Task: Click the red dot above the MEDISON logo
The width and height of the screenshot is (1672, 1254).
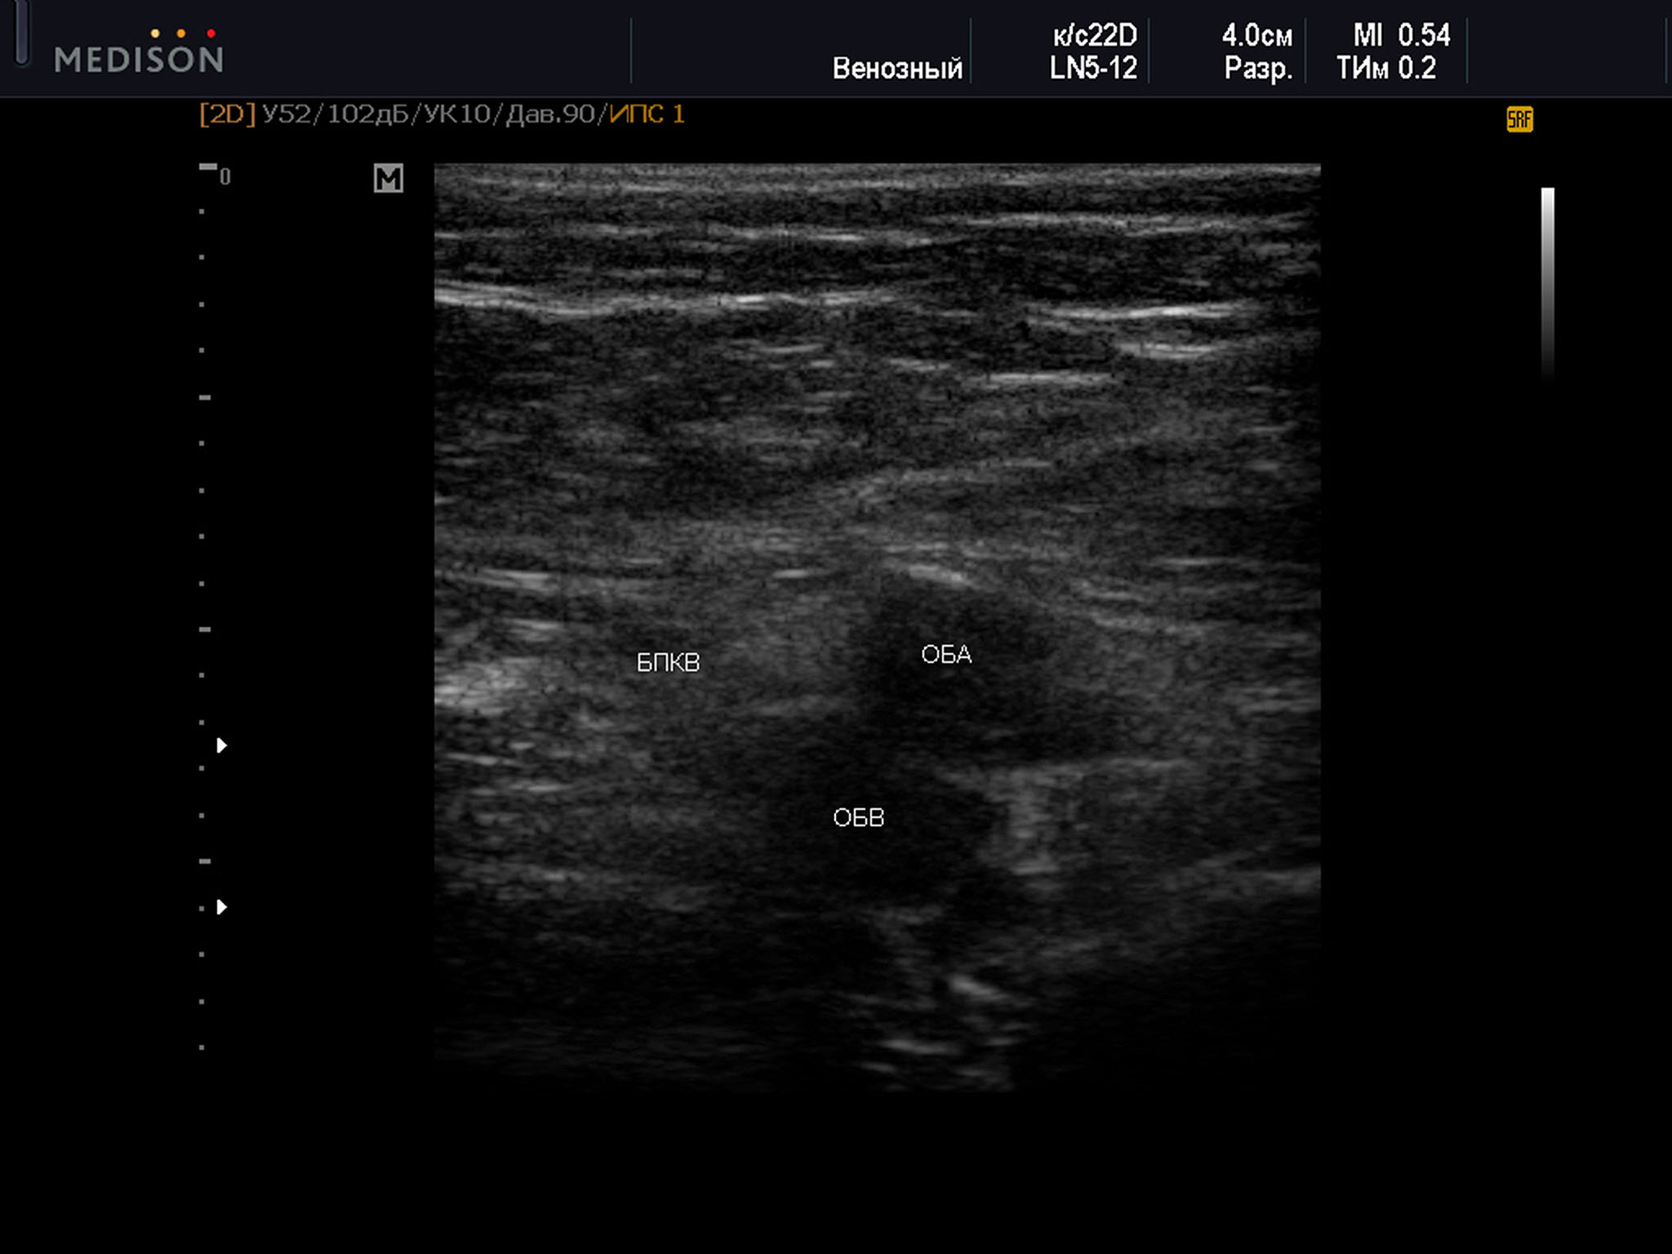Action: [211, 33]
